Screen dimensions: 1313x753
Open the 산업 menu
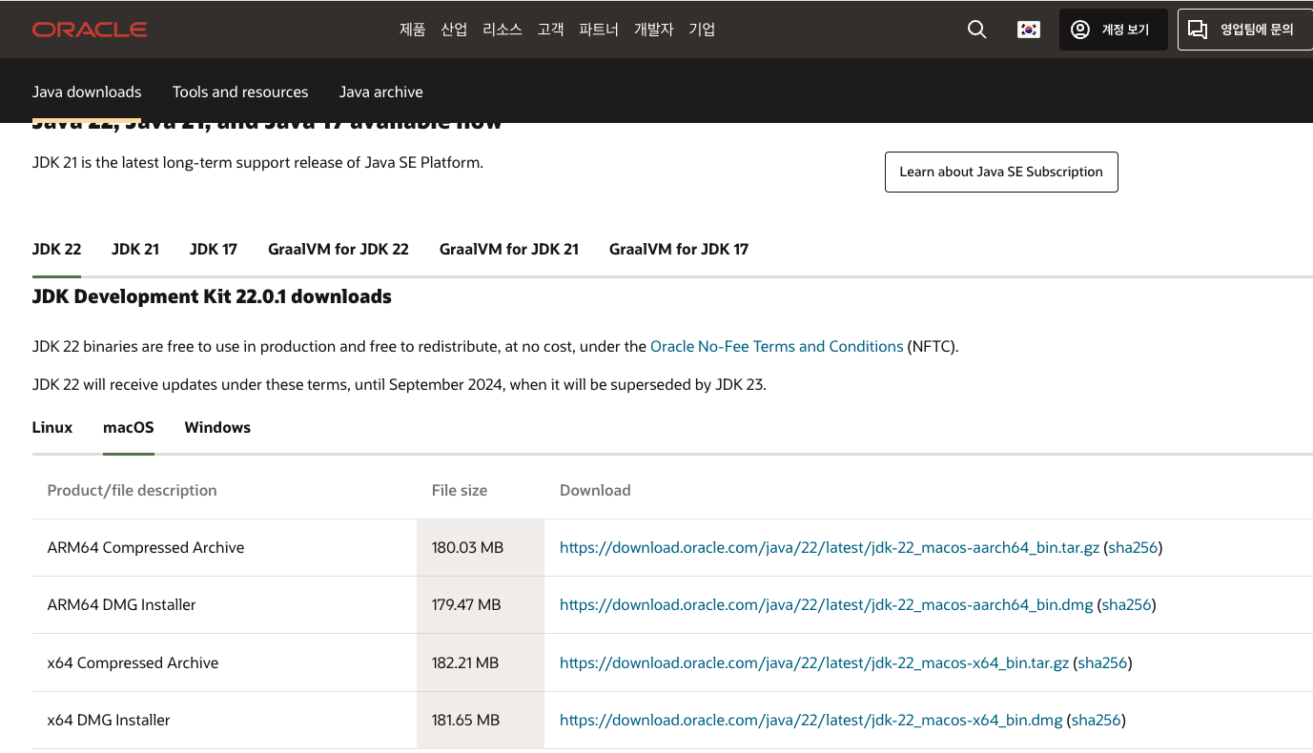pyautogui.click(x=454, y=30)
